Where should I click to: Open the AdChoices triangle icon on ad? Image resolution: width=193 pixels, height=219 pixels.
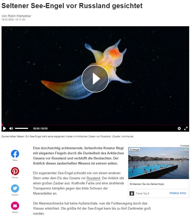coord(184,149)
